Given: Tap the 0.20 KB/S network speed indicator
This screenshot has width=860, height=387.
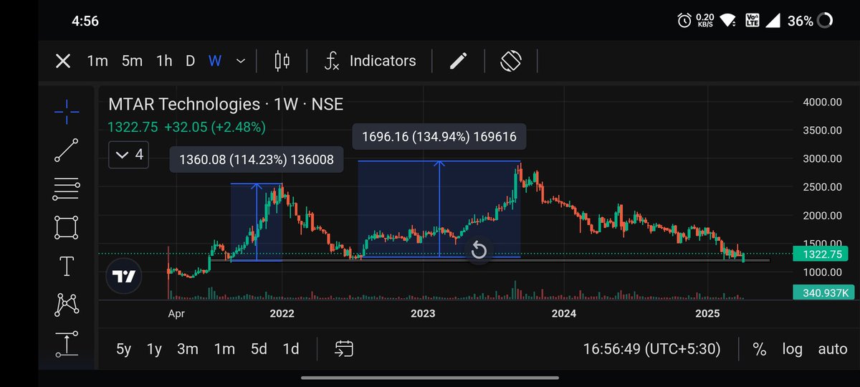Looking at the screenshot, I should [x=705, y=21].
